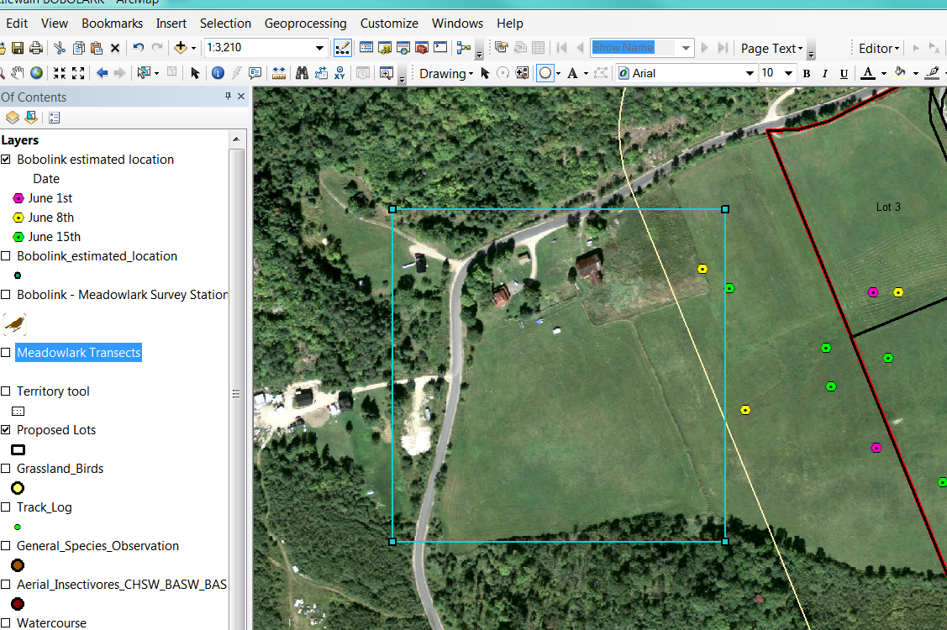The image size is (947, 630).
Task: Click the List By Drawing Order button
Action: coord(12,118)
